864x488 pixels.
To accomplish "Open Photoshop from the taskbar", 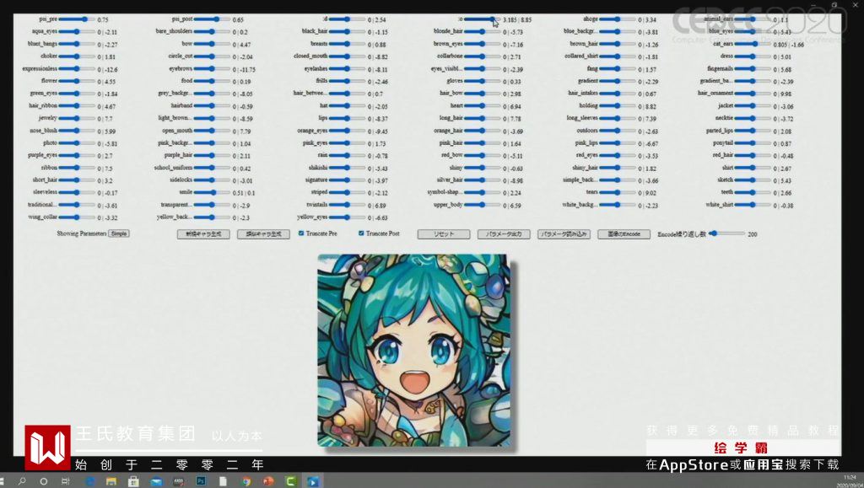I will [201, 481].
